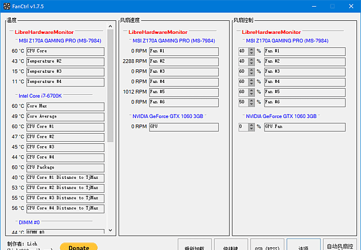Edit the Temperature #4 name field
Screen dimensions: 361x250
tap(65, 82)
